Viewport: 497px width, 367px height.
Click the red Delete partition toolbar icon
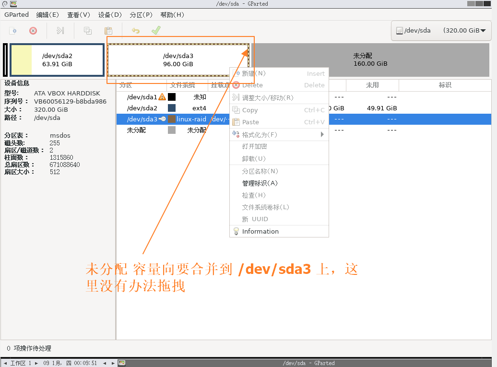pyautogui.click(x=33, y=31)
